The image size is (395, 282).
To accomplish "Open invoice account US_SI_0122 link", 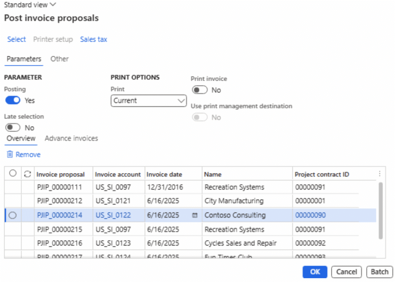I will click(113, 216).
